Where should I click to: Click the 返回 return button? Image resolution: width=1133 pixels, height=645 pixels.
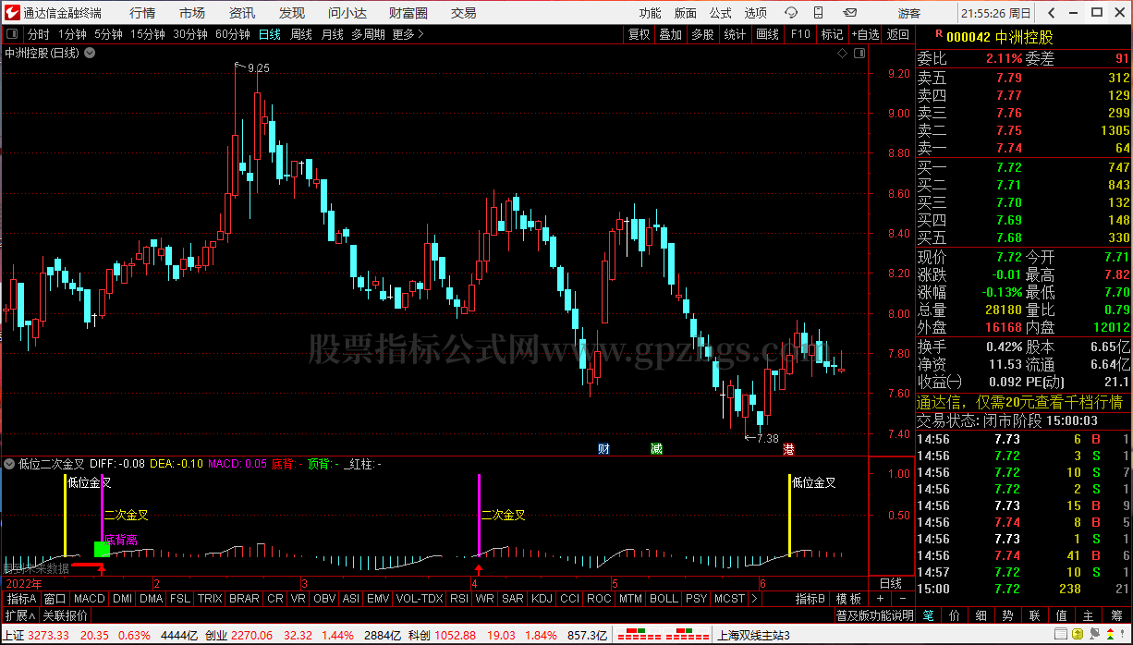[x=897, y=34]
